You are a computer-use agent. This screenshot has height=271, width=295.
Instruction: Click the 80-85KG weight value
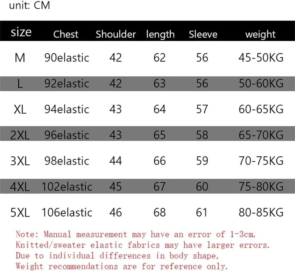click(261, 213)
